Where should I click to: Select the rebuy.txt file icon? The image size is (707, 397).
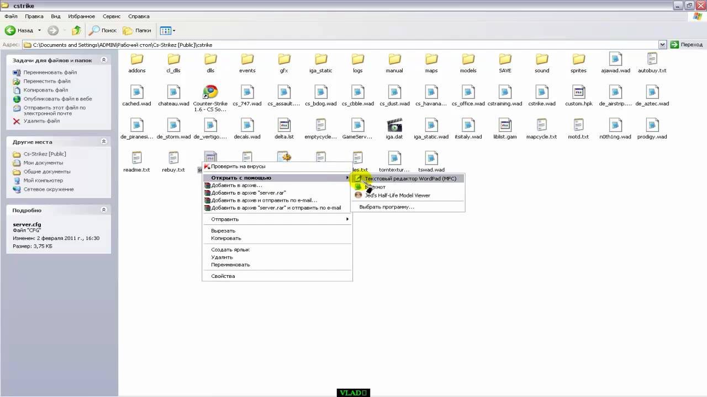(173, 158)
